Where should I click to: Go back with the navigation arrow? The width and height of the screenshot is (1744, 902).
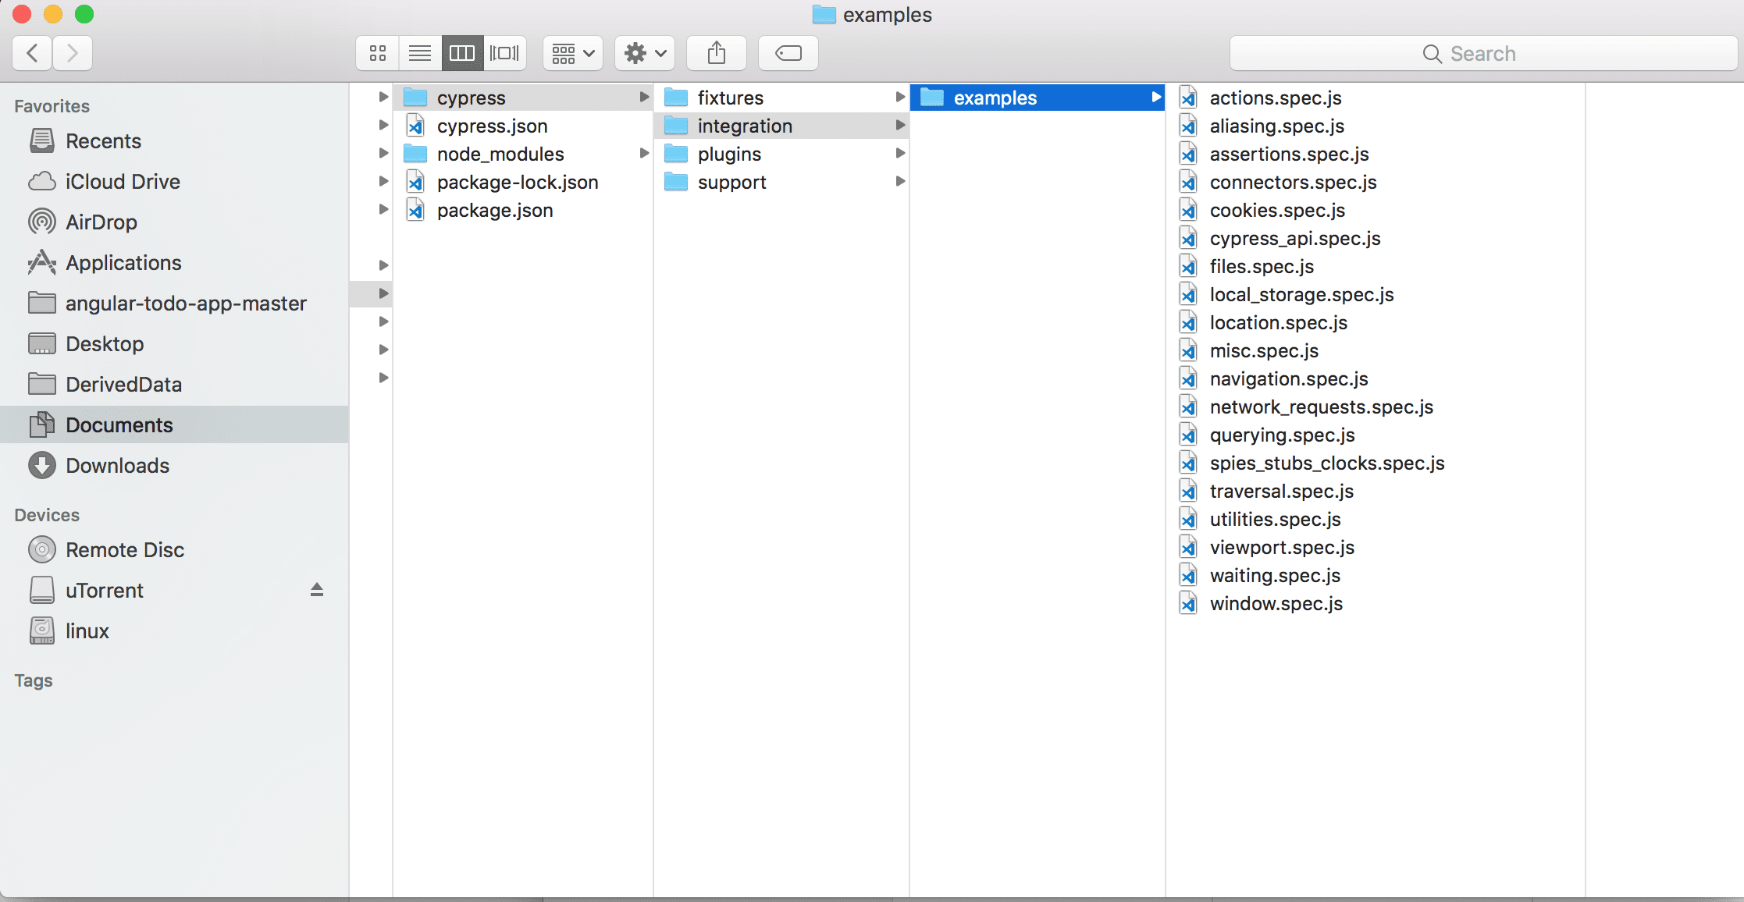[31, 53]
